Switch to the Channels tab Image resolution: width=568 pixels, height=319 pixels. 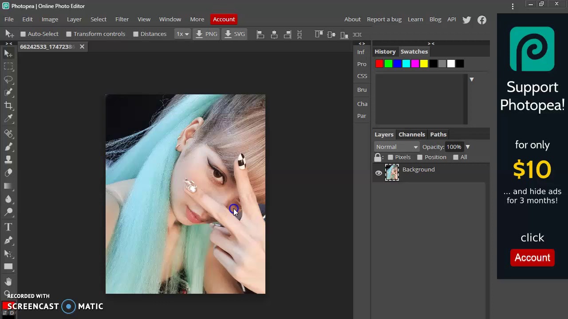click(412, 135)
